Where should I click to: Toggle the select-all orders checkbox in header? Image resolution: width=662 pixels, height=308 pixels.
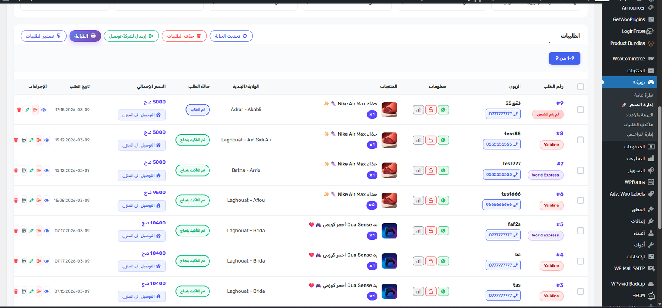[x=580, y=87]
